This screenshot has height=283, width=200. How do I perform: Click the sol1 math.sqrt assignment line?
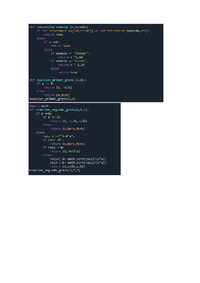[x=78, y=159]
